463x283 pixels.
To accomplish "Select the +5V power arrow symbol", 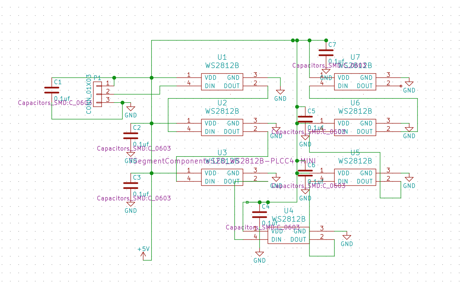I will [x=143, y=256].
